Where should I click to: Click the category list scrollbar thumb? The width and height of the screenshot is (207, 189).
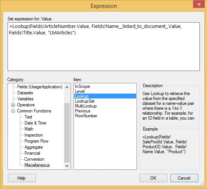coord(67,133)
